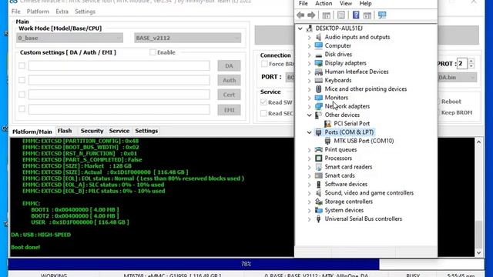Collapse the Other devices category

pyautogui.click(x=310, y=115)
